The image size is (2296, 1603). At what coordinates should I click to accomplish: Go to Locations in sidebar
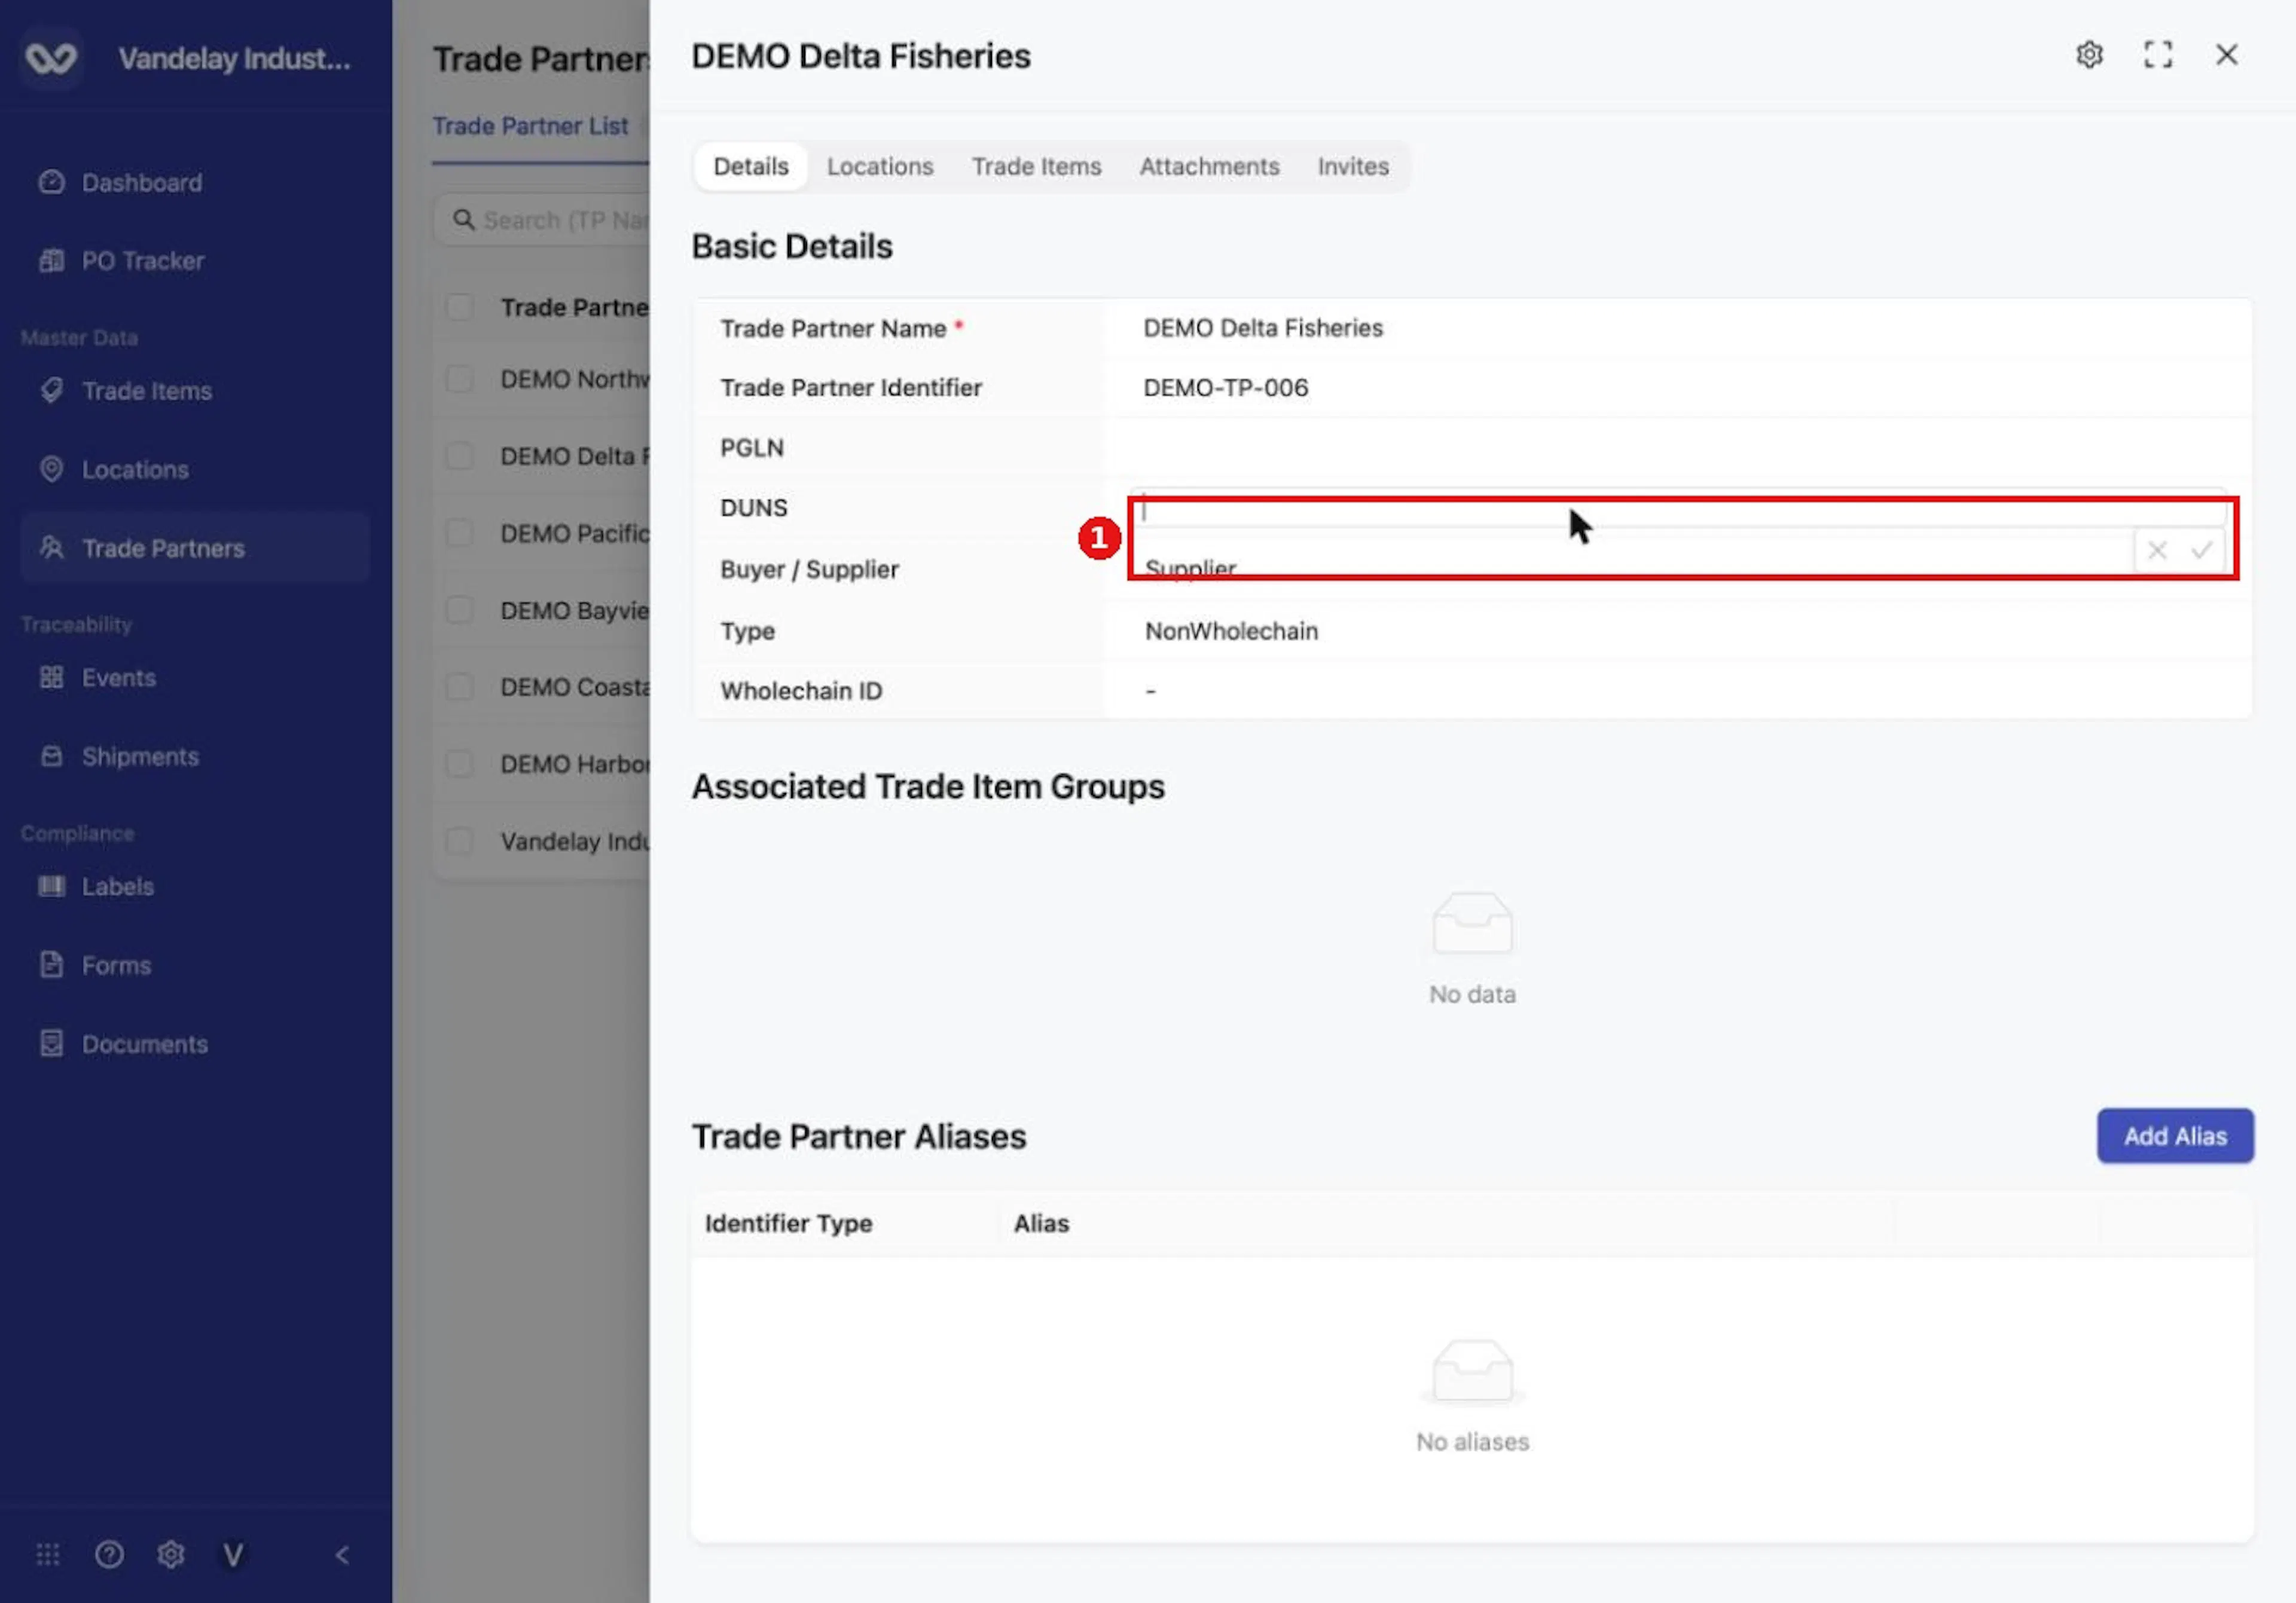click(x=195, y=470)
